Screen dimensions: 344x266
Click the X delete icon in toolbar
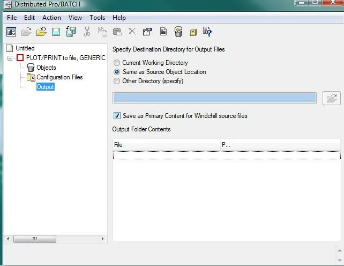click(x=132, y=31)
